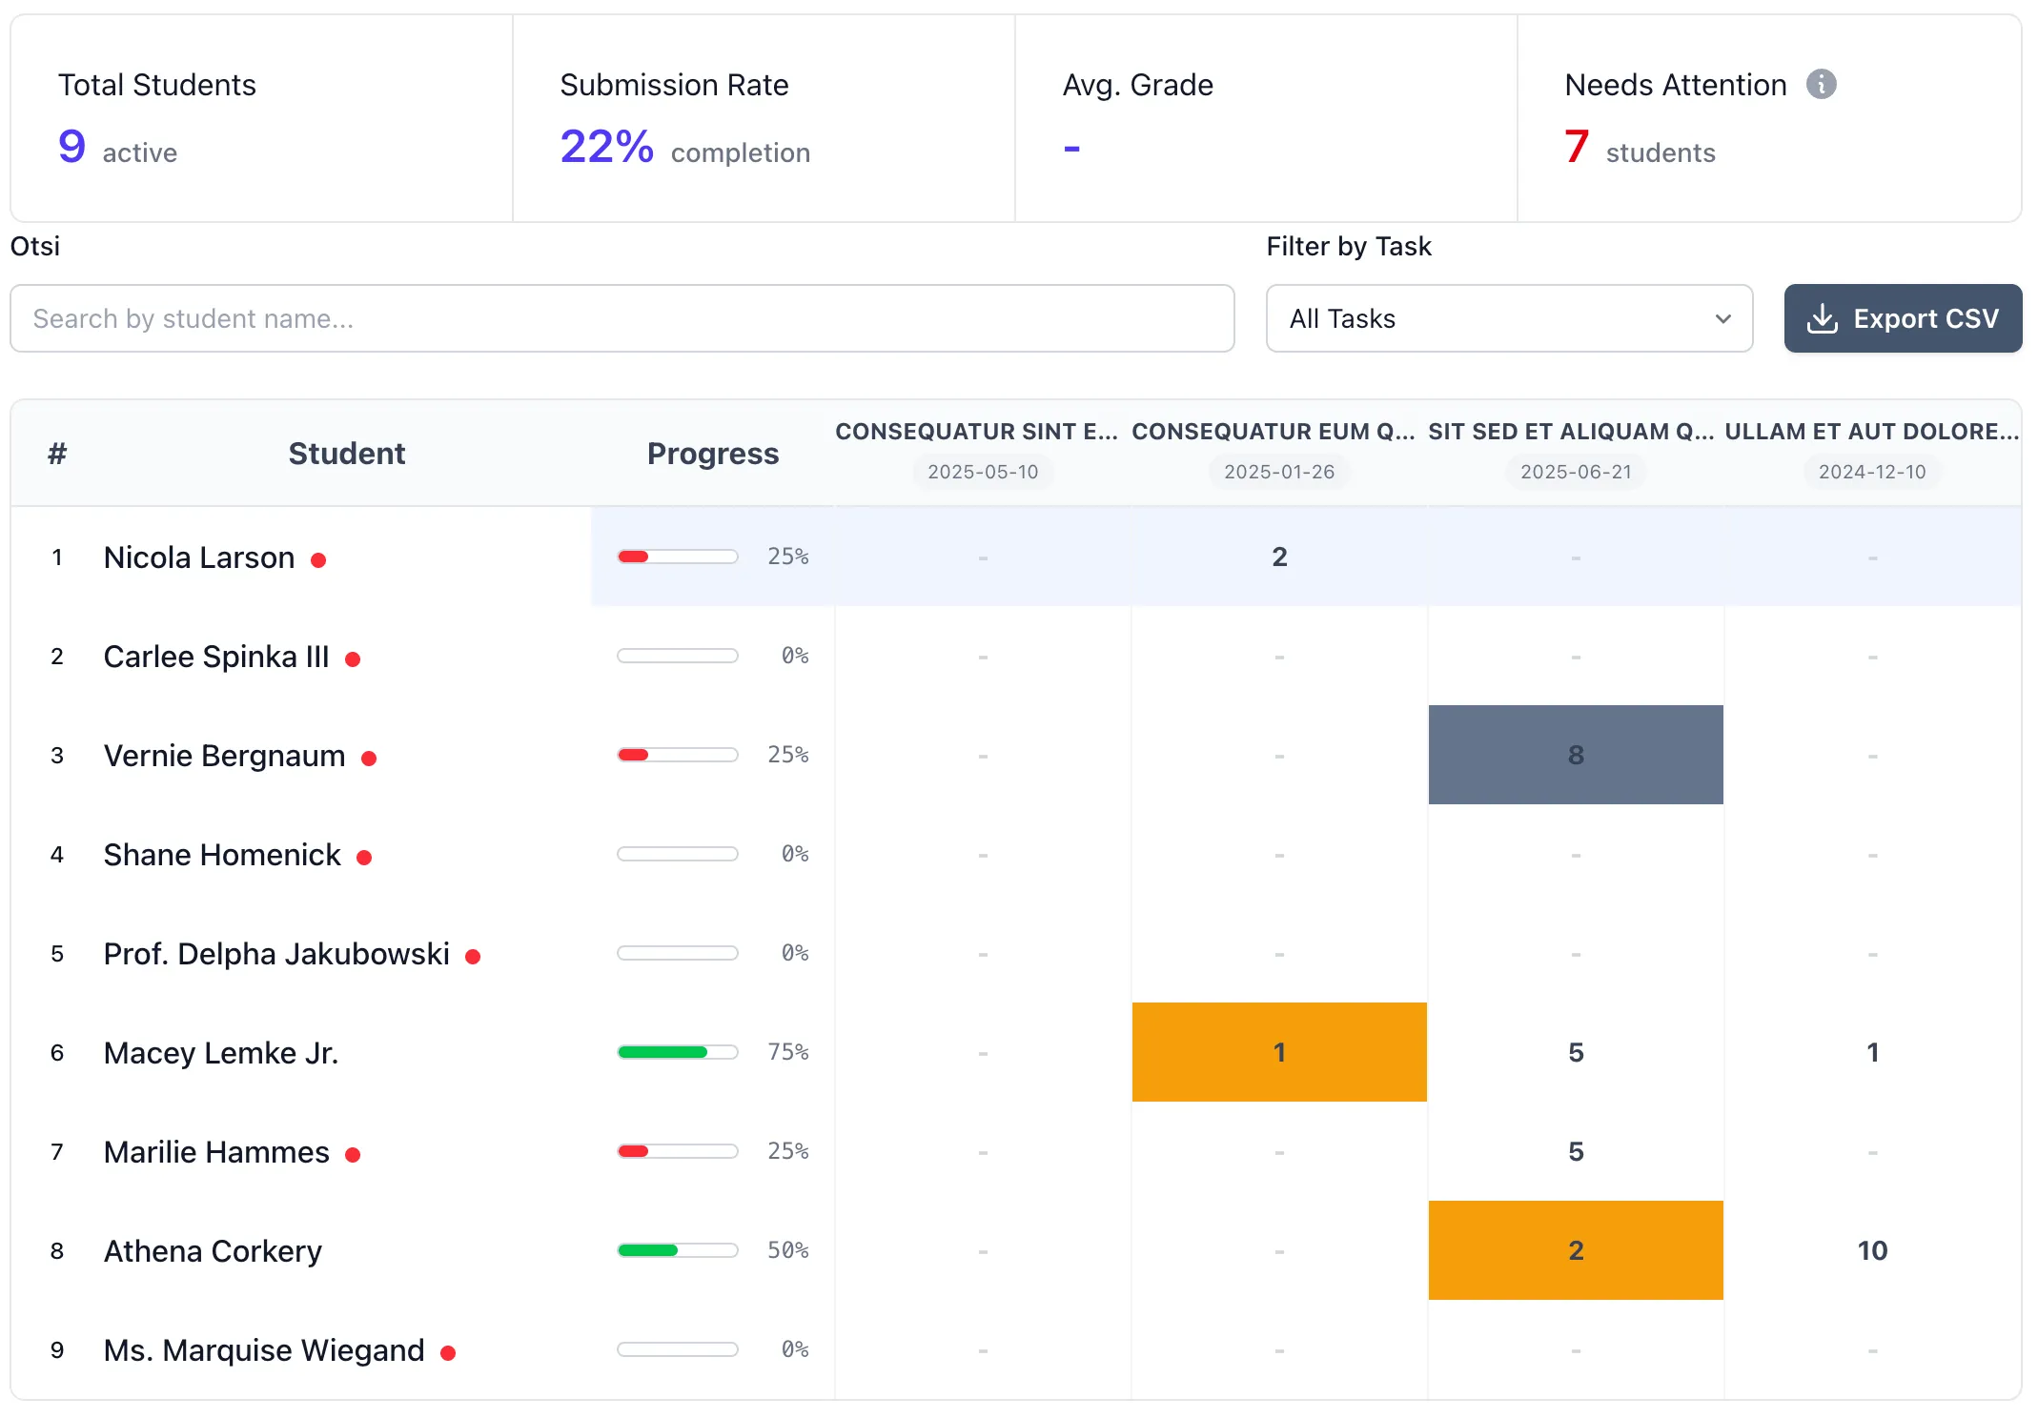Viewport: 2038px width, 1418px height.
Task: Select student Athena Corkery
Action: tap(213, 1251)
